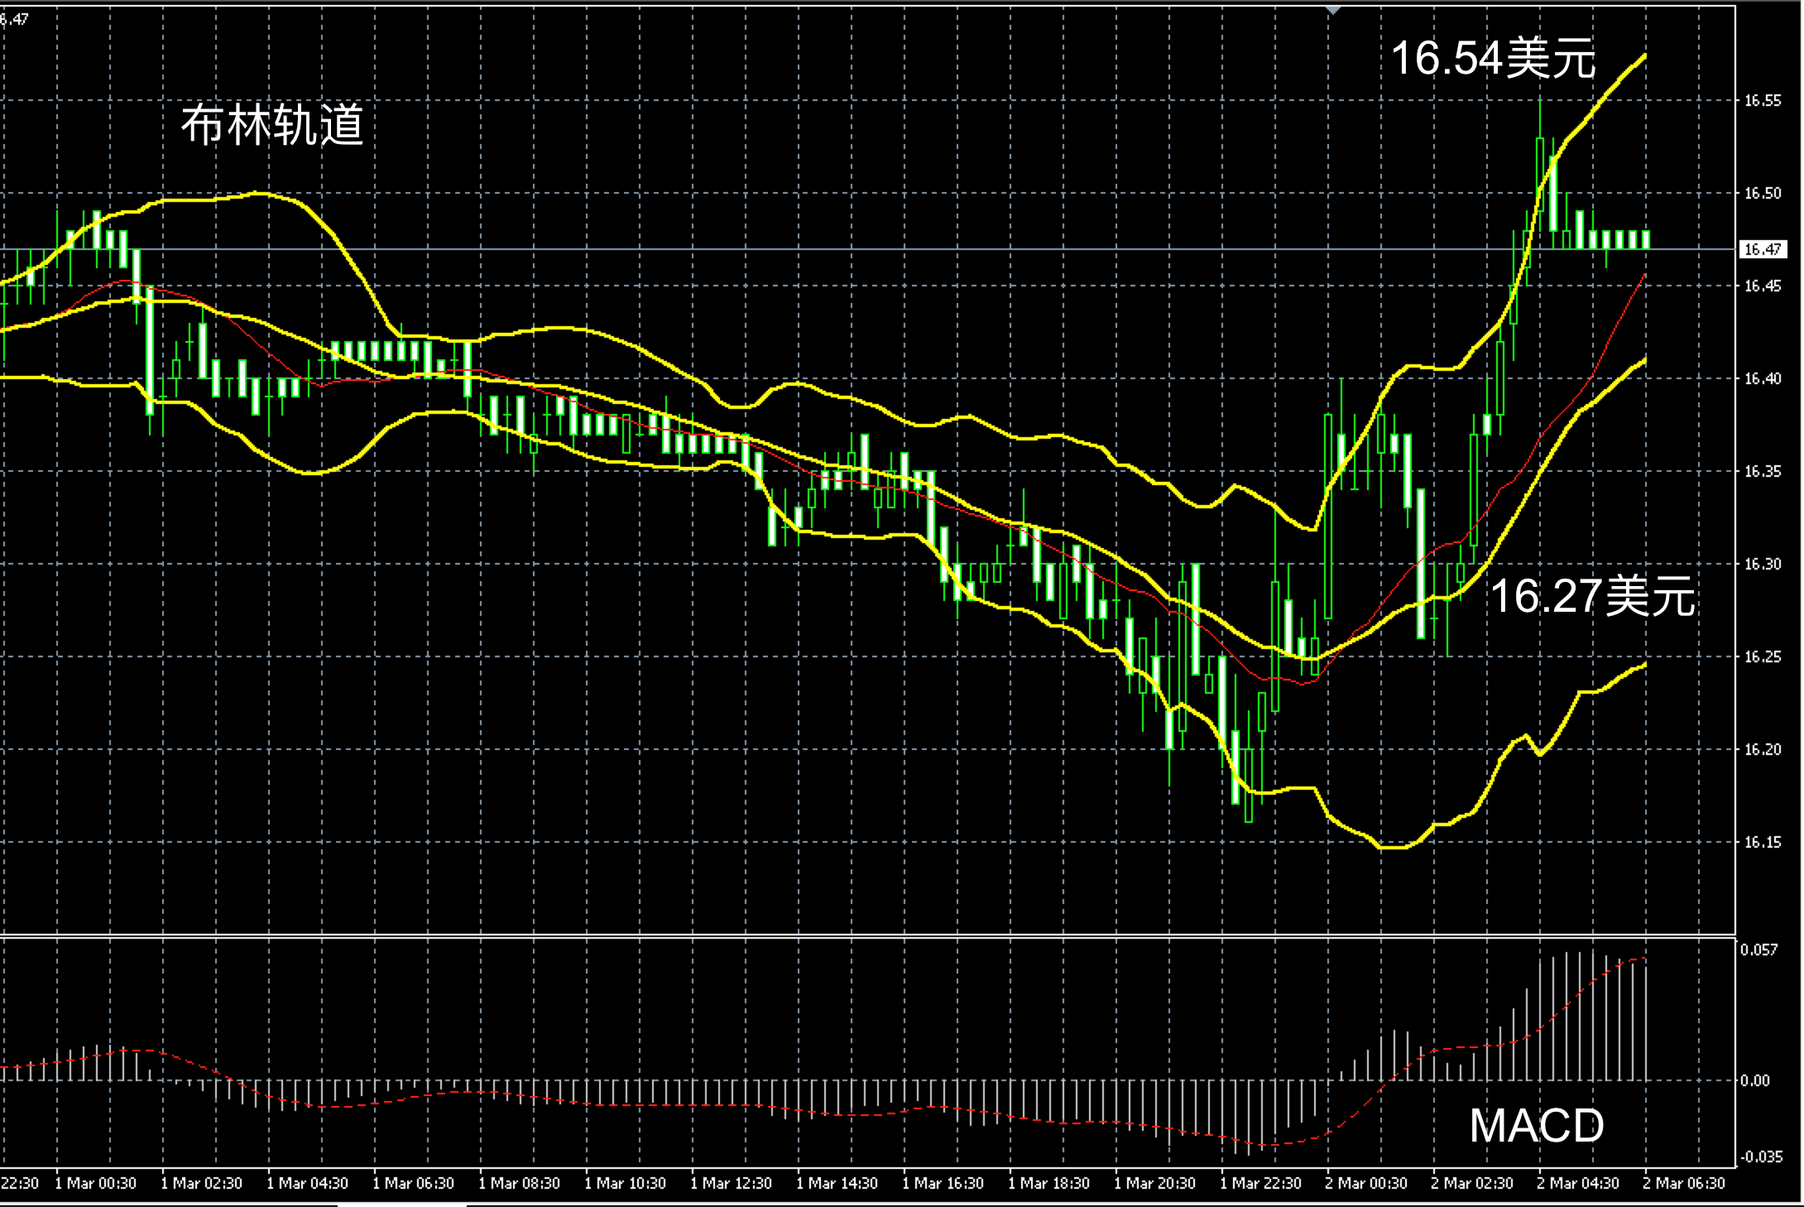Click the 1 Mar 06:30 time label
Viewport: 1804px width, 1207px height.
tap(414, 1184)
